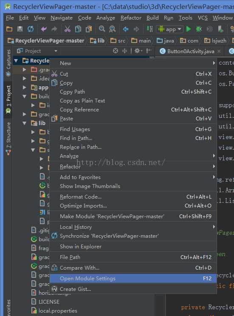Click the green Run button
The height and width of the screenshot is (316, 234).
pos(189,29)
